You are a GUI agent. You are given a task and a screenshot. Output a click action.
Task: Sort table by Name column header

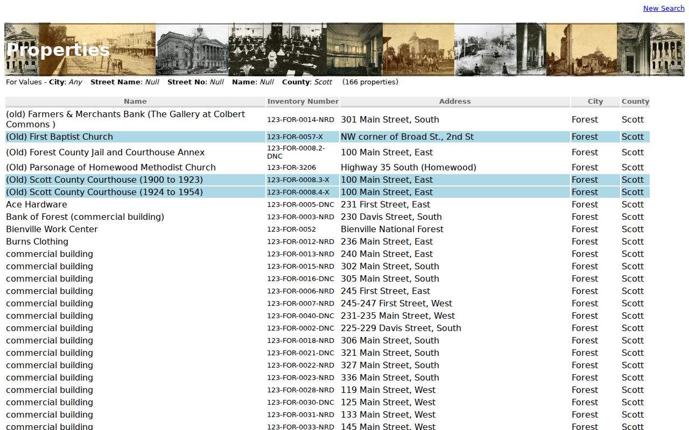[x=135, y=101]
